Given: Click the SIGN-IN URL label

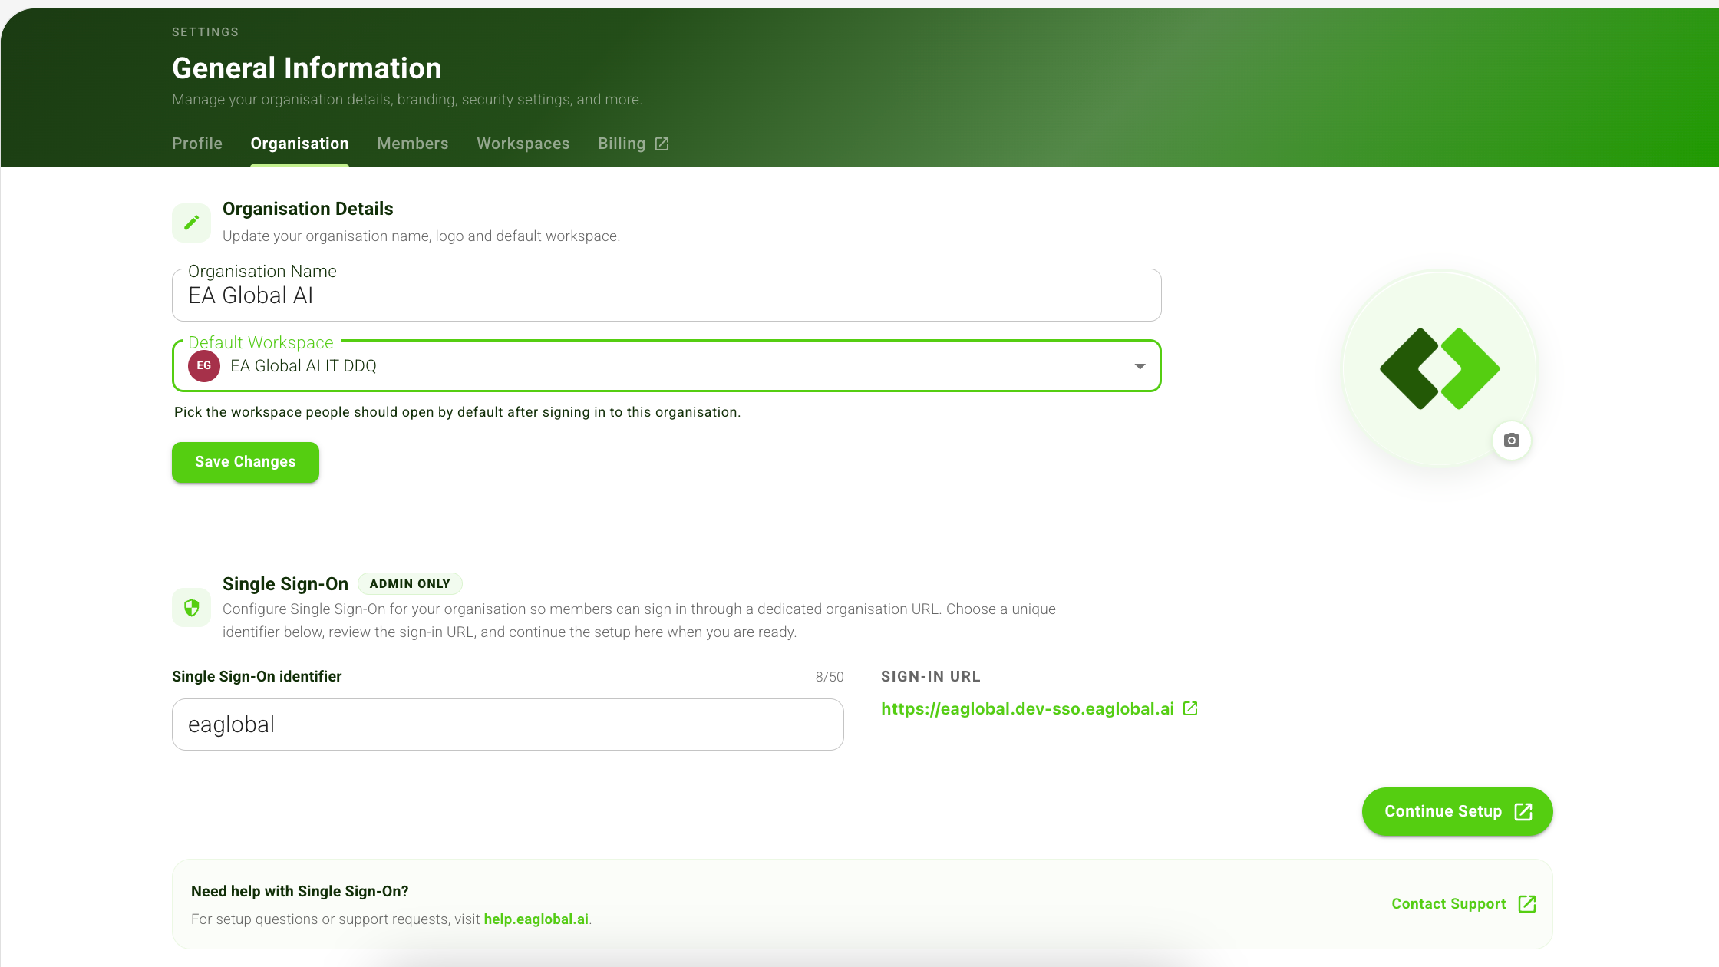Looking at the screenshot, I should tap(931, 677).
